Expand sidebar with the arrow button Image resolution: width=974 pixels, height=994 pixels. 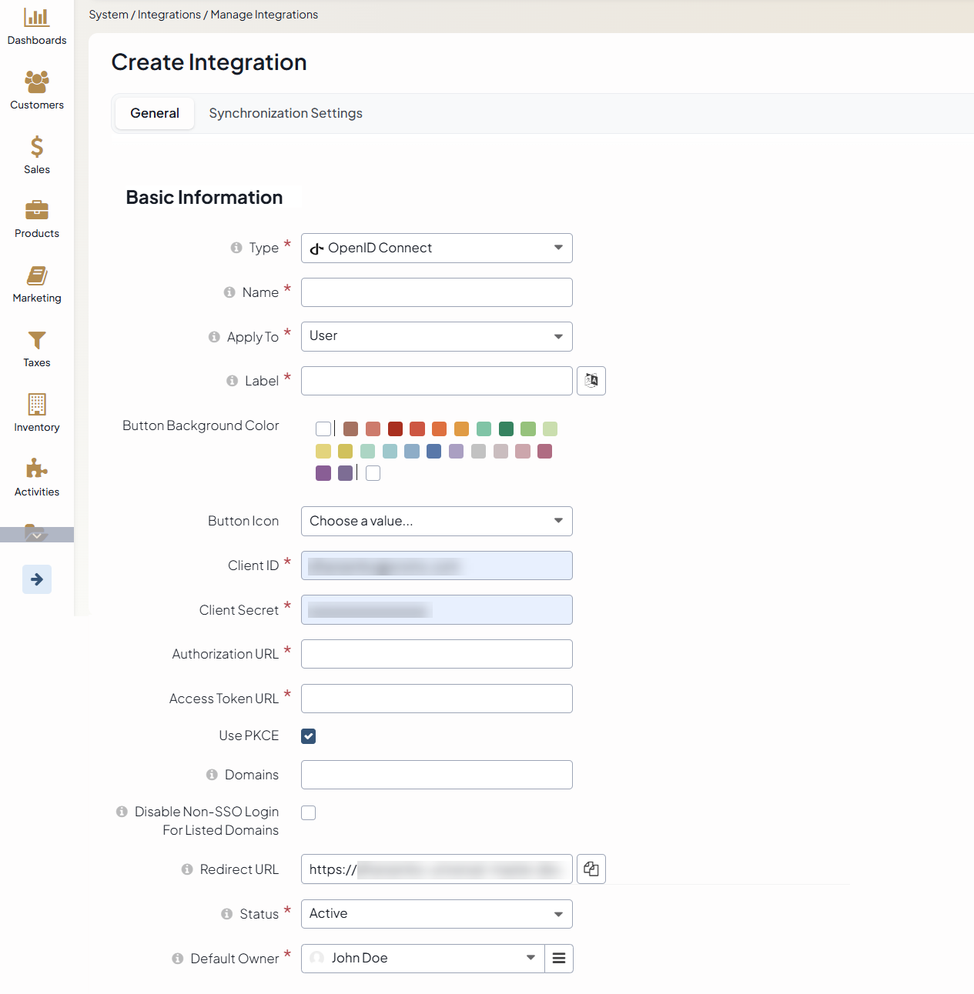pyautogui.click(x=37, y=579)
